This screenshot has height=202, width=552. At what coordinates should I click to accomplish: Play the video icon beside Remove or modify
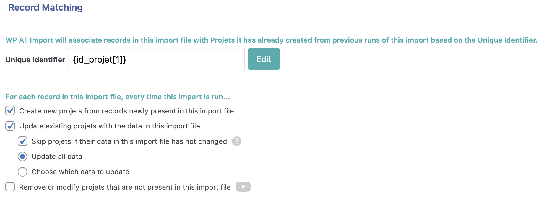pos(243,187)
